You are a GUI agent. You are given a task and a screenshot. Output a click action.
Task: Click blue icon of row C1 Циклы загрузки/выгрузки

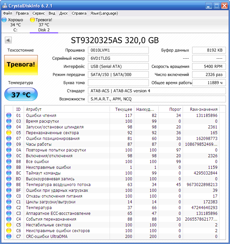click(x=9, y=202)
